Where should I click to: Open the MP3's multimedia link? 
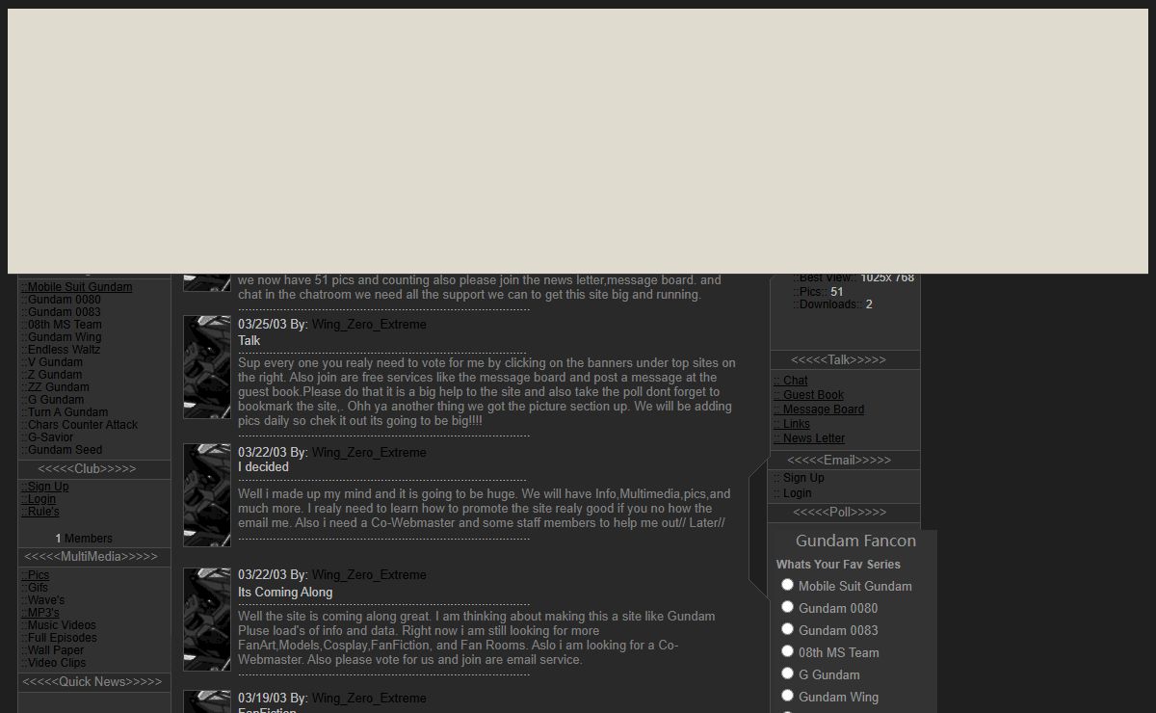pyautogui.click(x=40, y=613)
